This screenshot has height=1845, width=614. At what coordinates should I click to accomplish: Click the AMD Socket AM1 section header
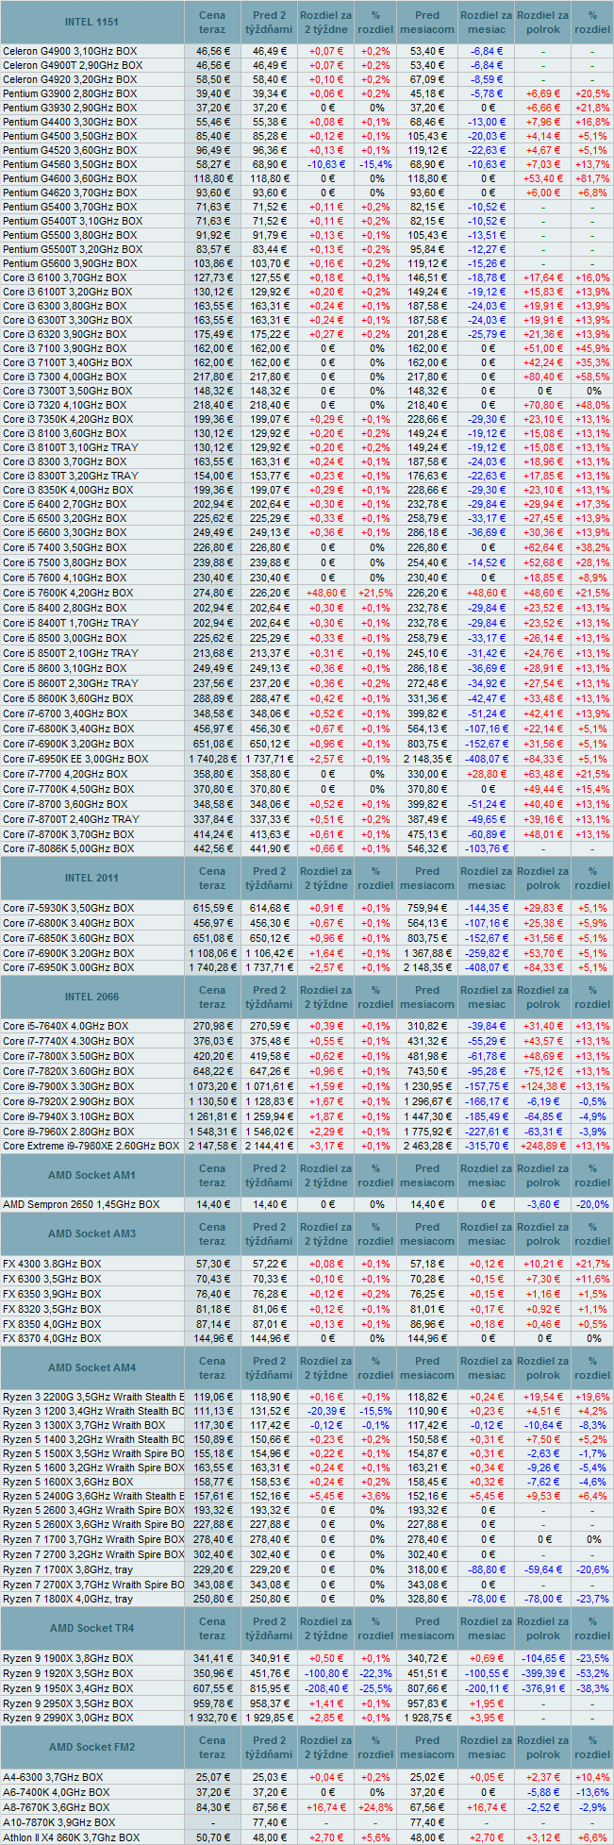(x=91, y=1175)
